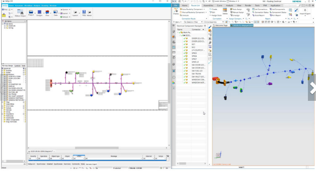Image resolution: width=316 pixels, height=173 pixels.
Task: Open the No Selection Filter dropdown
Action: pyautogui.click(x=193, y=22)
